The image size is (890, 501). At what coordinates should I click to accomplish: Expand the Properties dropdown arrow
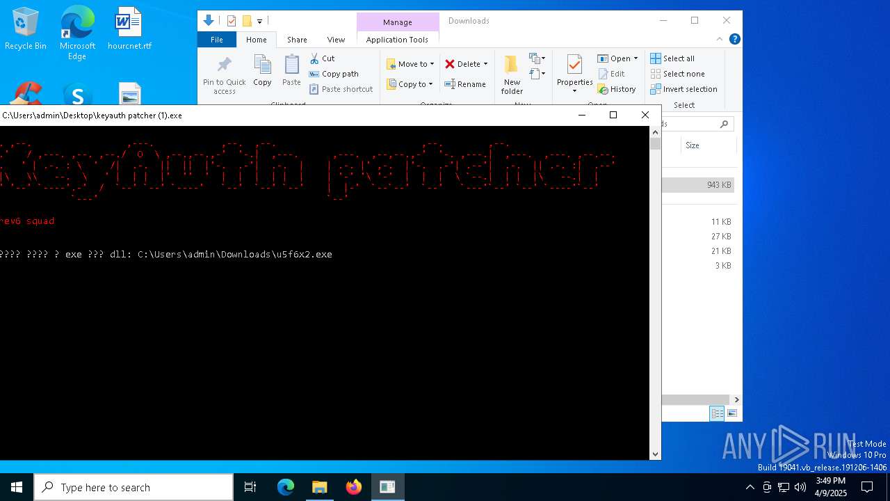tap(574, 91)
